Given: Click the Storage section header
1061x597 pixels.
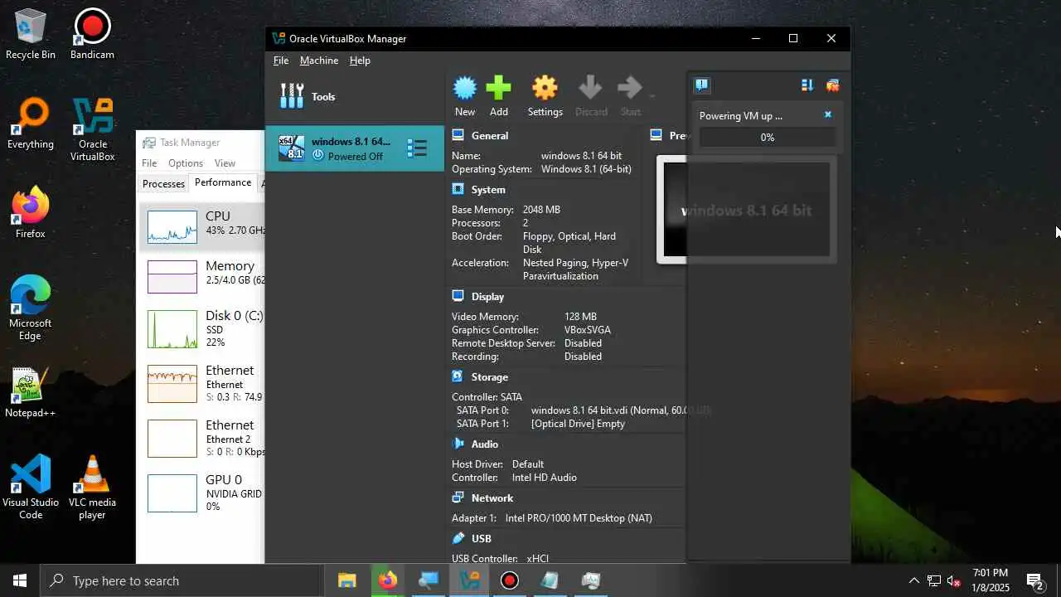Looking at the screenshot, I should 489,377.
